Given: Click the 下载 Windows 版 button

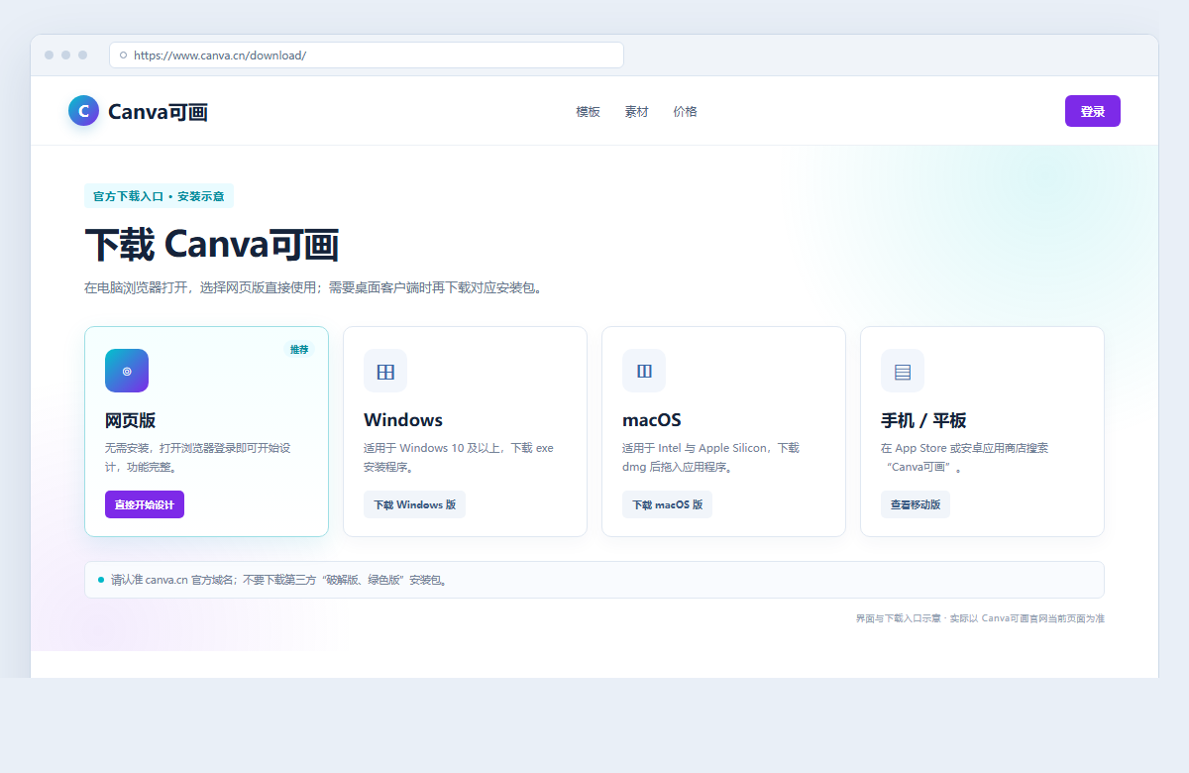Looking at the screenshot, I should click(414, 504).
